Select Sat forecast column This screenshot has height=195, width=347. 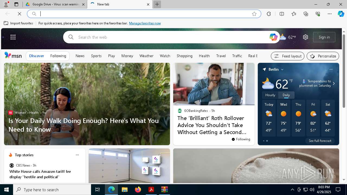328,118
